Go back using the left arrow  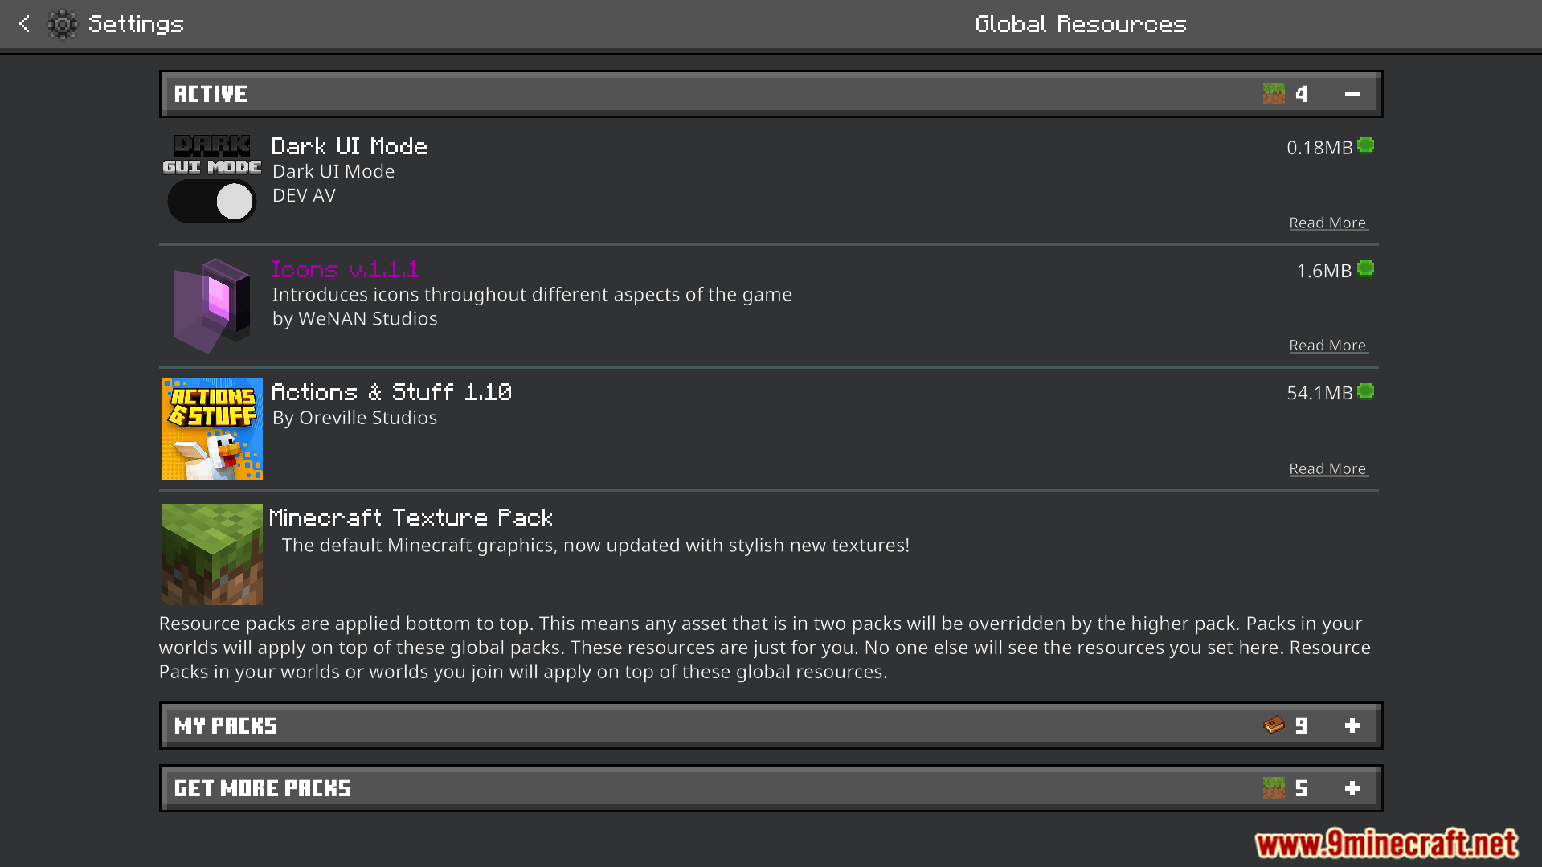tap(25, 24)
